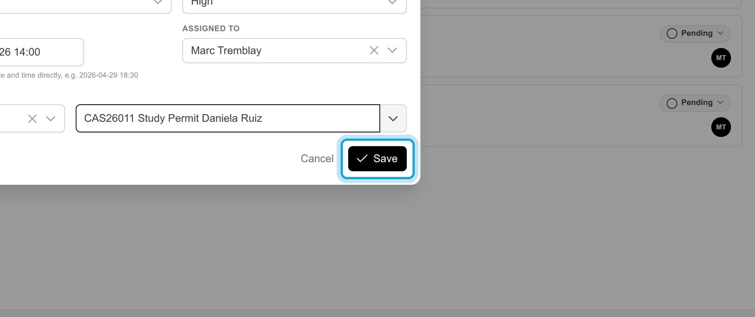Focus the CAS26011 Study Permit Daniela Ruiz input
Image resolution: width=755 pixels, height=317 pixels.
pos(228,118)
